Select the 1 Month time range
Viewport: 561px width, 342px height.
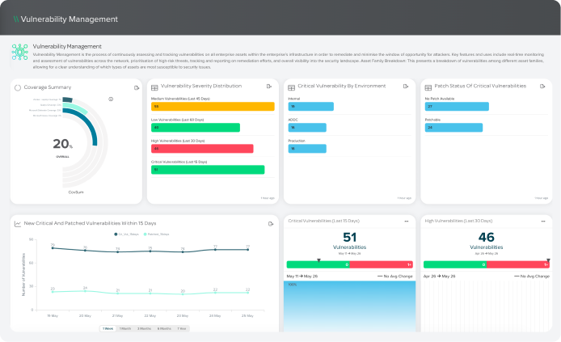coord(125,328)
